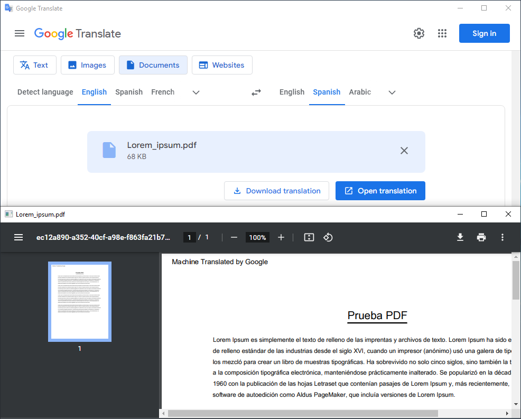
Task: Switch to the Websites tab
Action: point(222,64)
